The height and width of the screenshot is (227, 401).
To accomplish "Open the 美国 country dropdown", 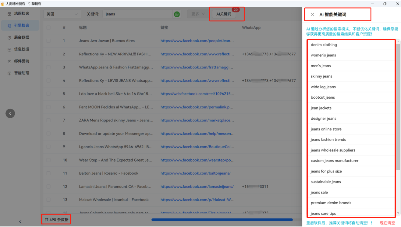I will 62,14.
